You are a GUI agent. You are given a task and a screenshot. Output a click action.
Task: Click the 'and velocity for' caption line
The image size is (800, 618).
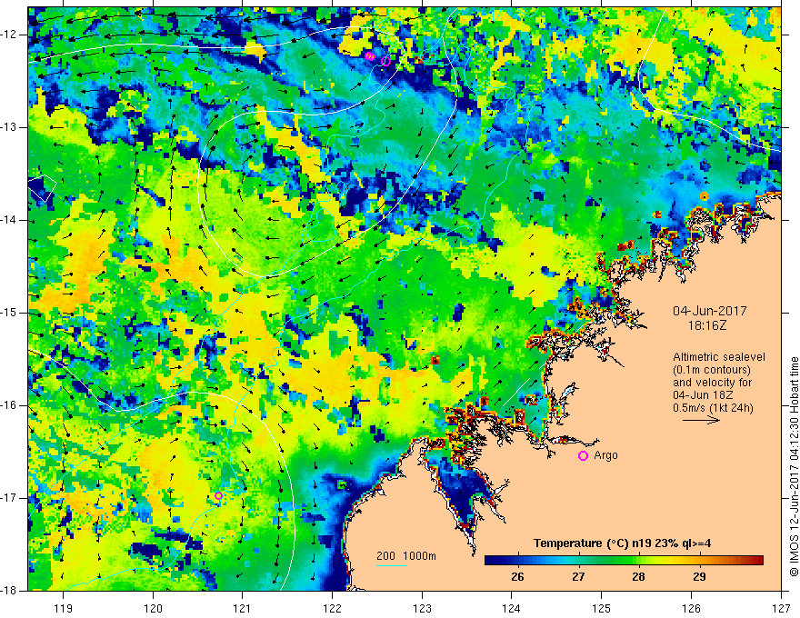tap(712, 383)
